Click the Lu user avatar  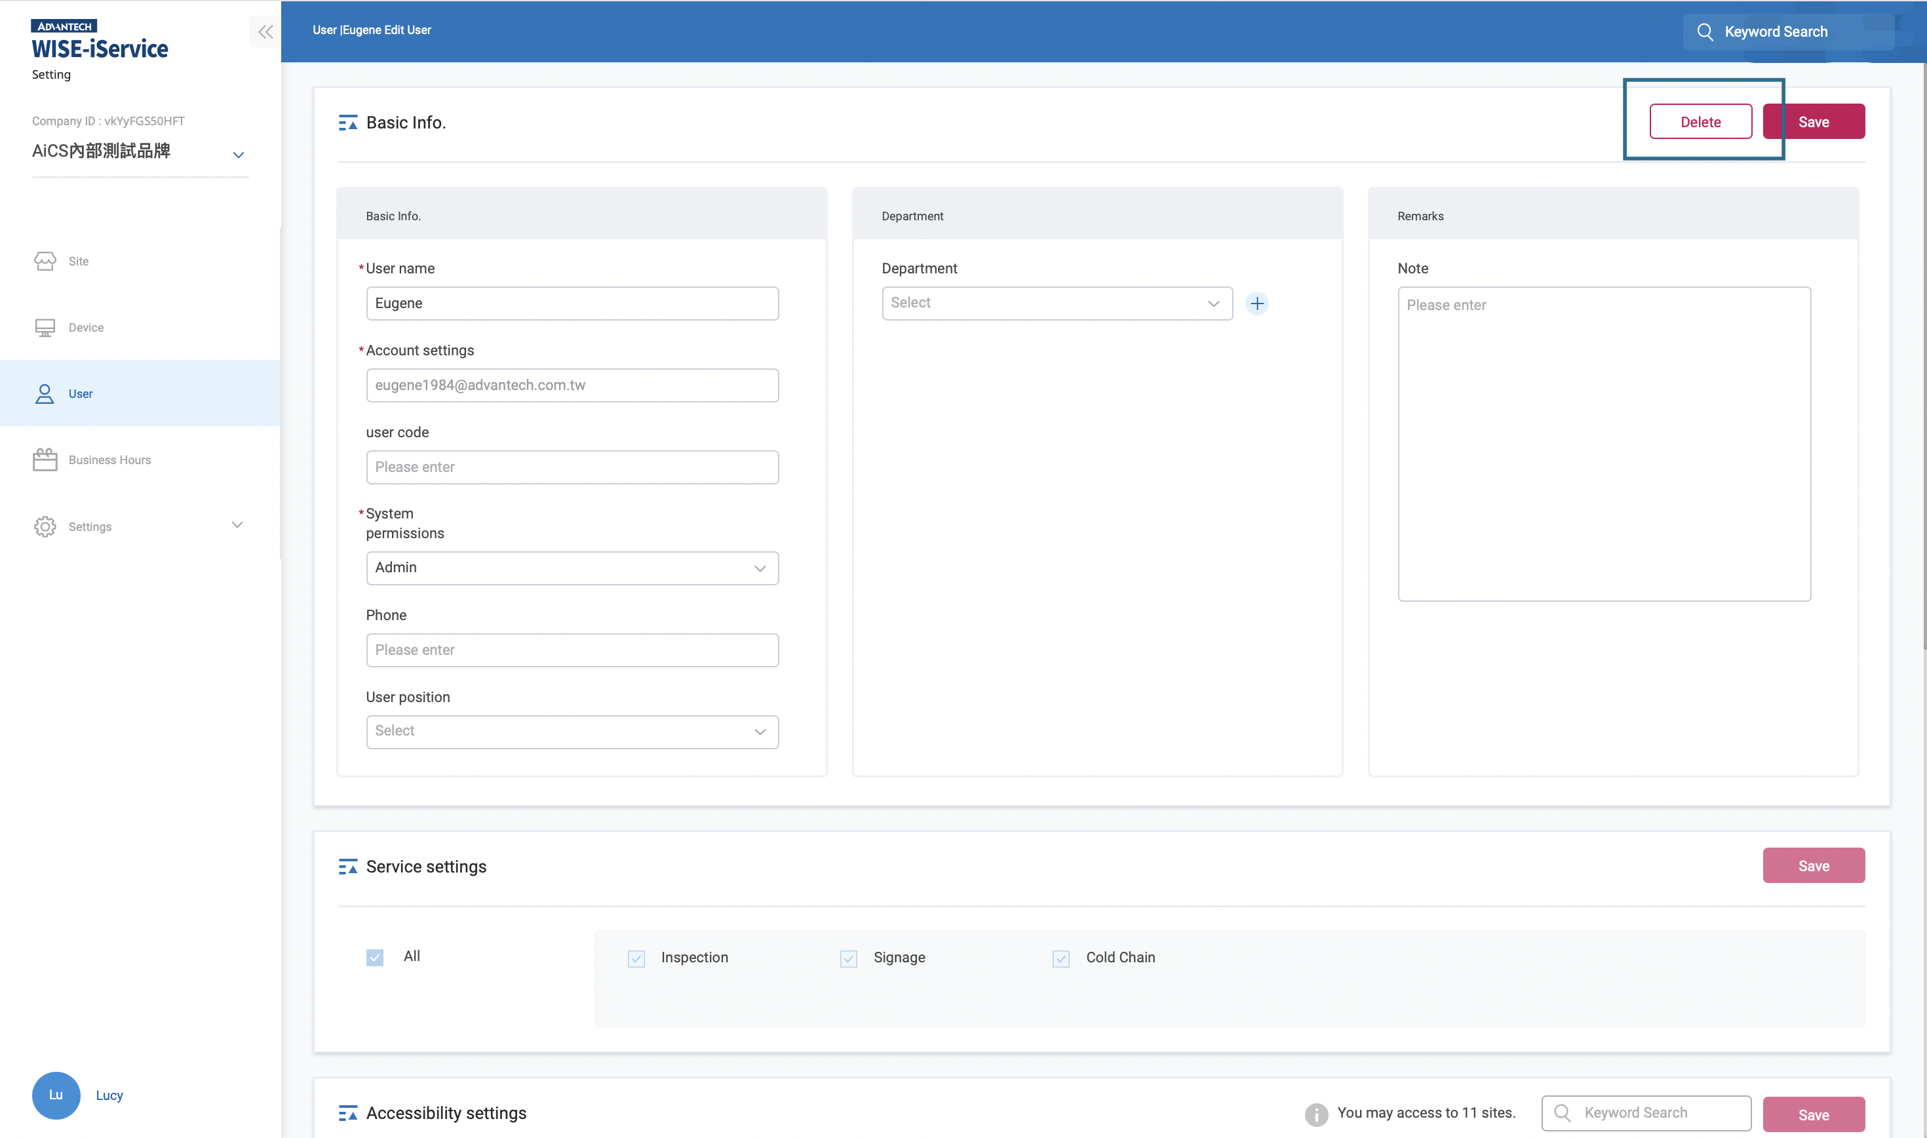point(56,1094)
